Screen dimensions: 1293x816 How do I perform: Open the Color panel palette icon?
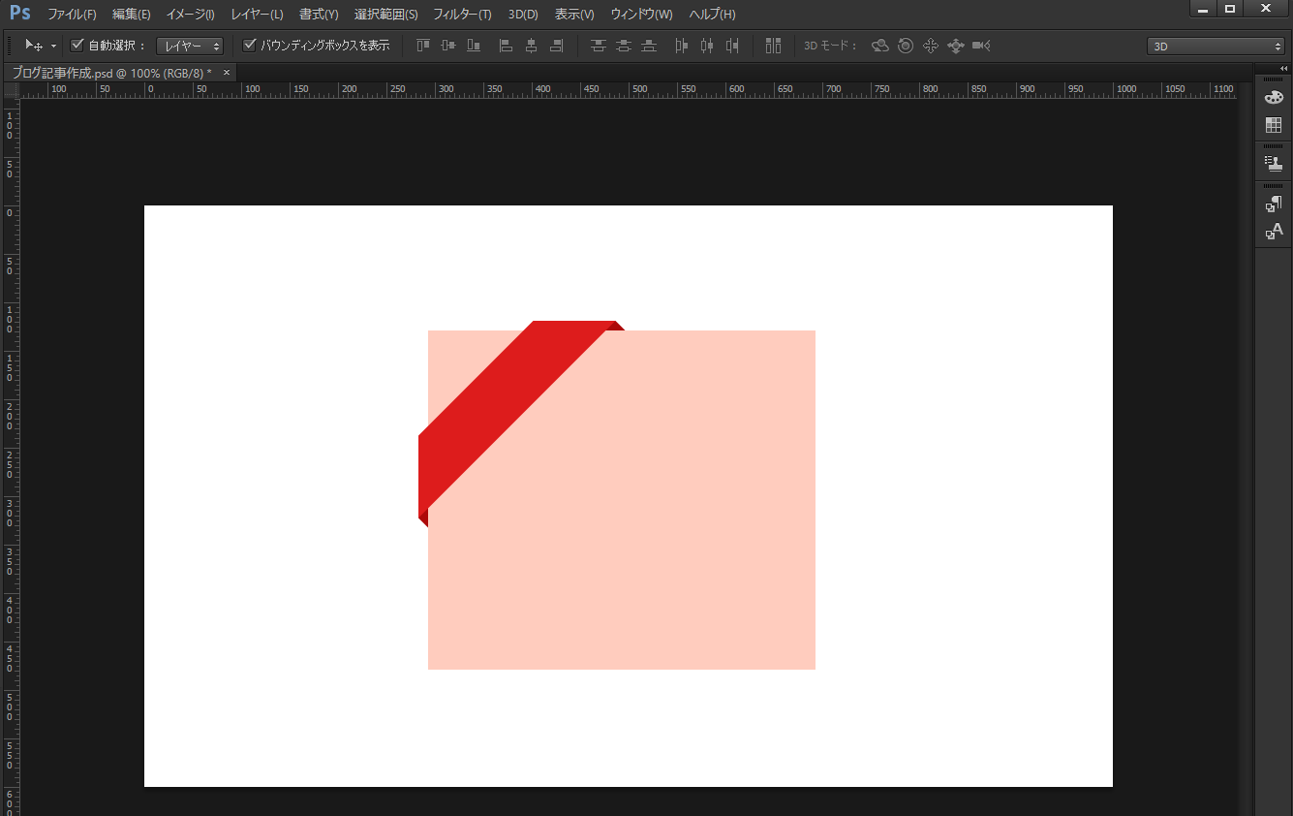(x=1274, y=97)
